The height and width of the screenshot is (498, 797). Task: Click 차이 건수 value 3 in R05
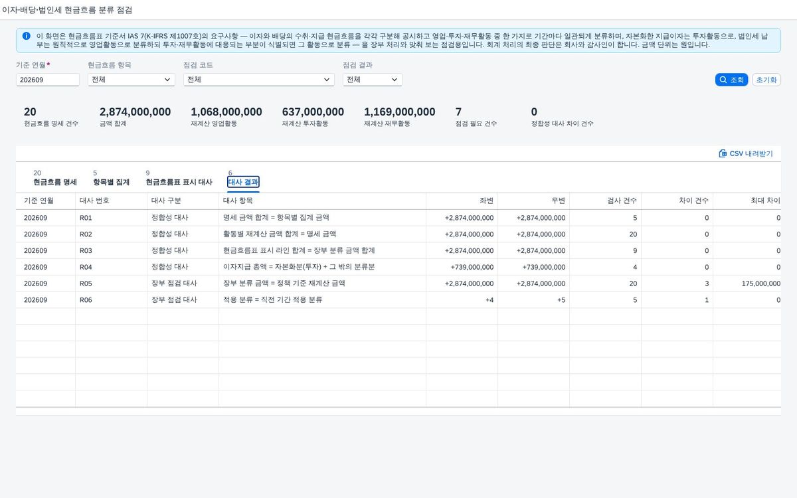707,284
